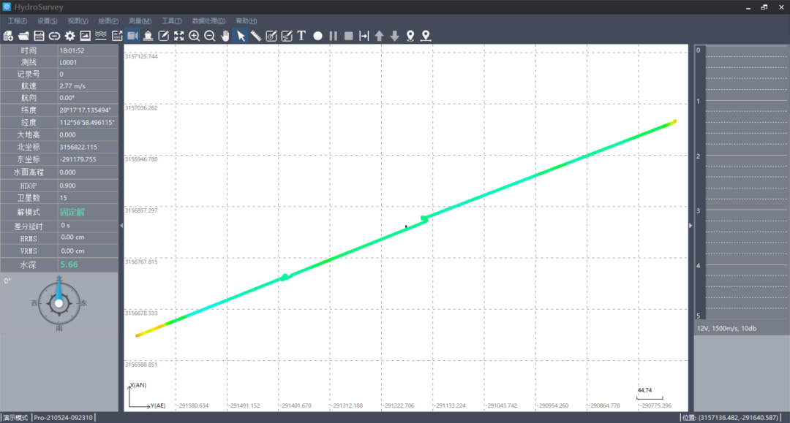The image size is (790, 423).
Task: Click the water waves icon
Action: pos(101,36)
